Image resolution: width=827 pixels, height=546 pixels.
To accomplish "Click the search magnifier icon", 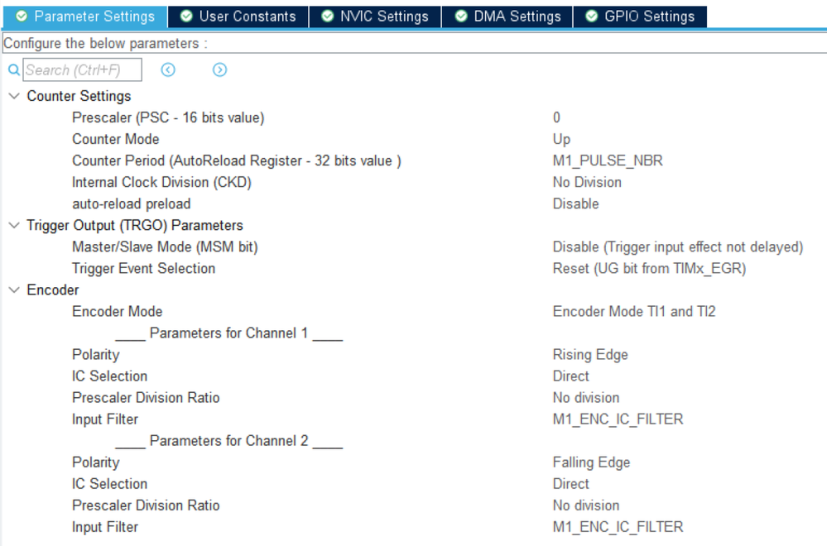I will (x=14, y=69).
